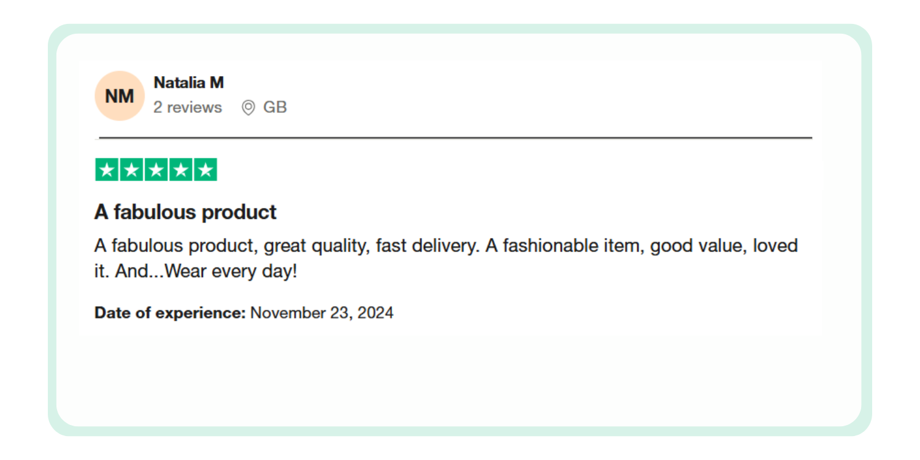This screenshot has height=460, width=920.
Task: Click the GB country label
Action: point(275,107)
